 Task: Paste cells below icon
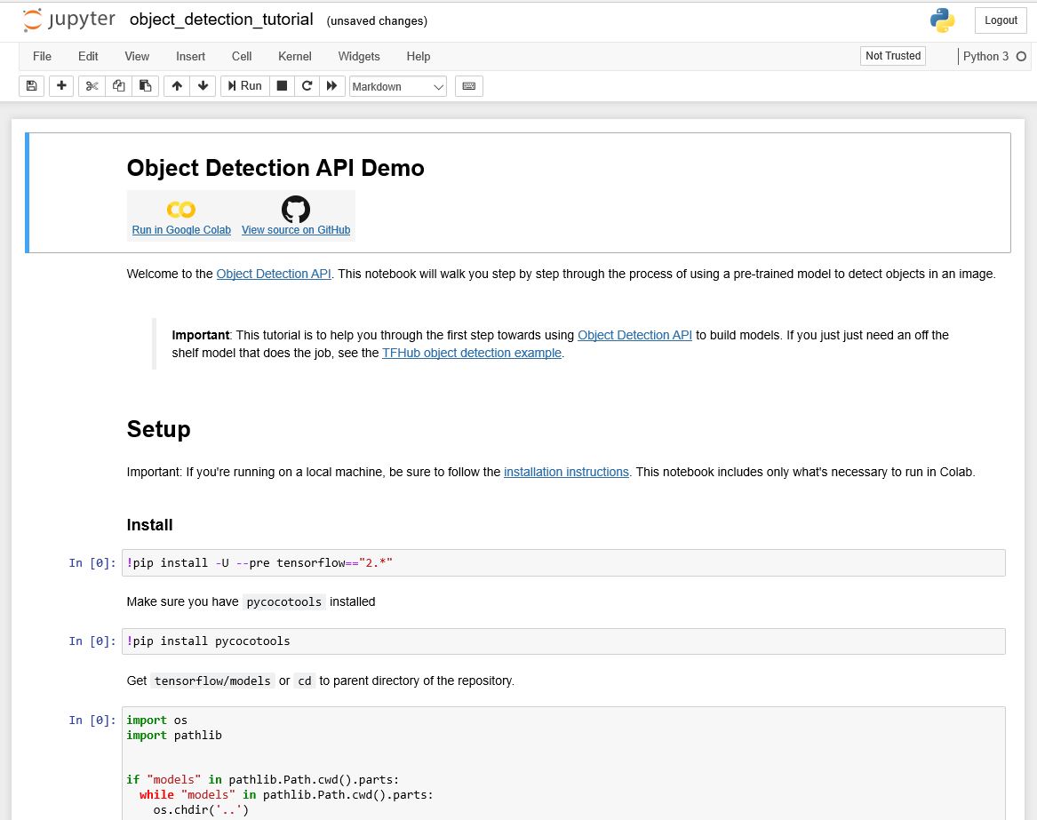click(146, 86)
